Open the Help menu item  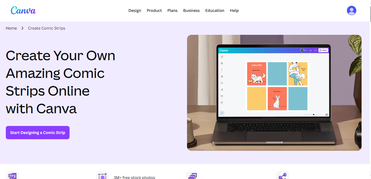[234, 10]
